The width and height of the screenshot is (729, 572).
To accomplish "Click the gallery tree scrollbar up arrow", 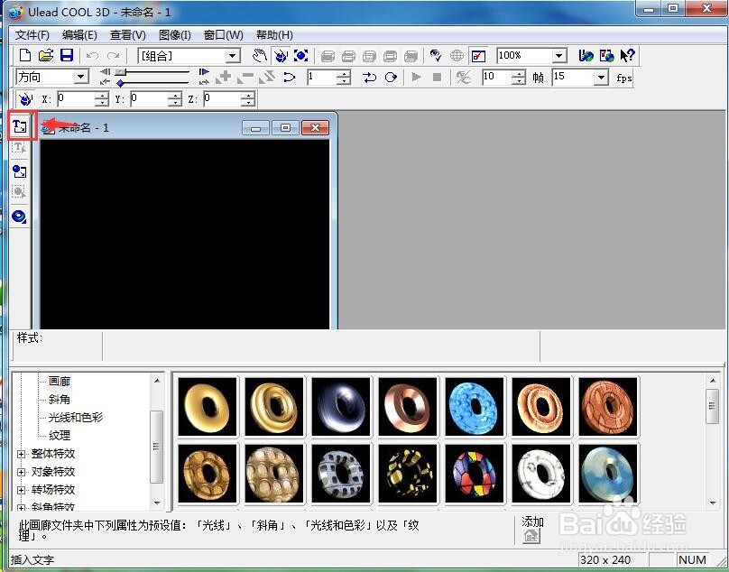I will coord(157,381).
